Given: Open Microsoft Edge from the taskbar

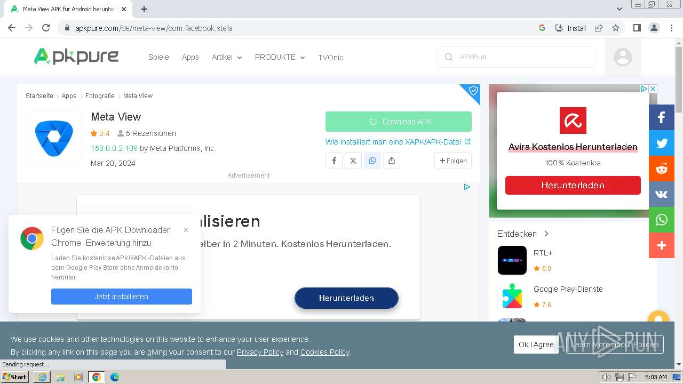Looking at the screenshot, I should (x=115, y=377).
